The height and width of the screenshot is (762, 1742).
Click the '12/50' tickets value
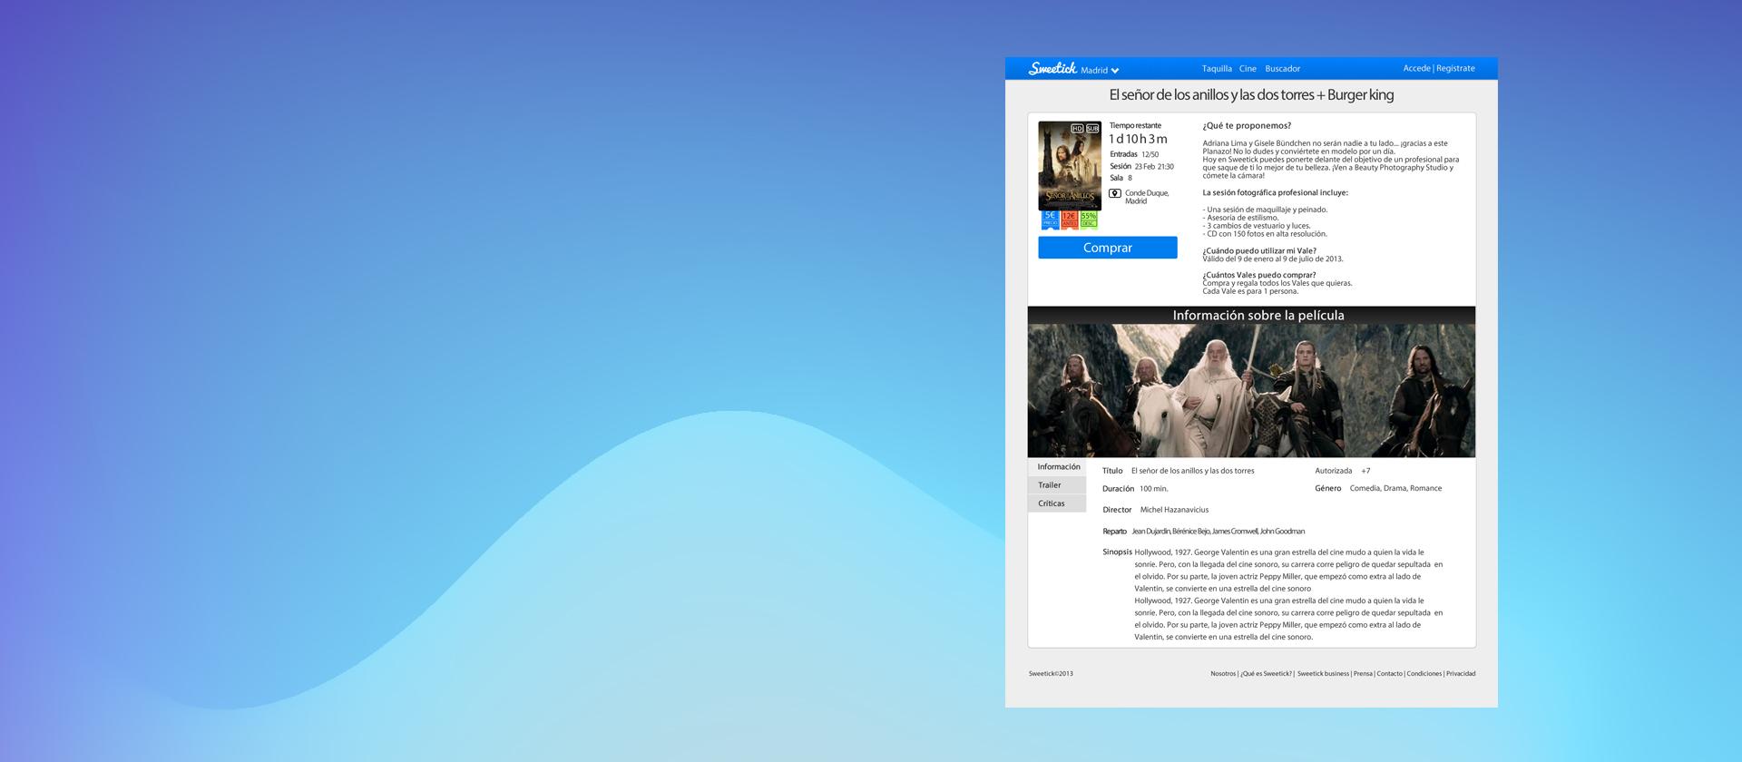pyautogui.click(x=1150, y=155)
